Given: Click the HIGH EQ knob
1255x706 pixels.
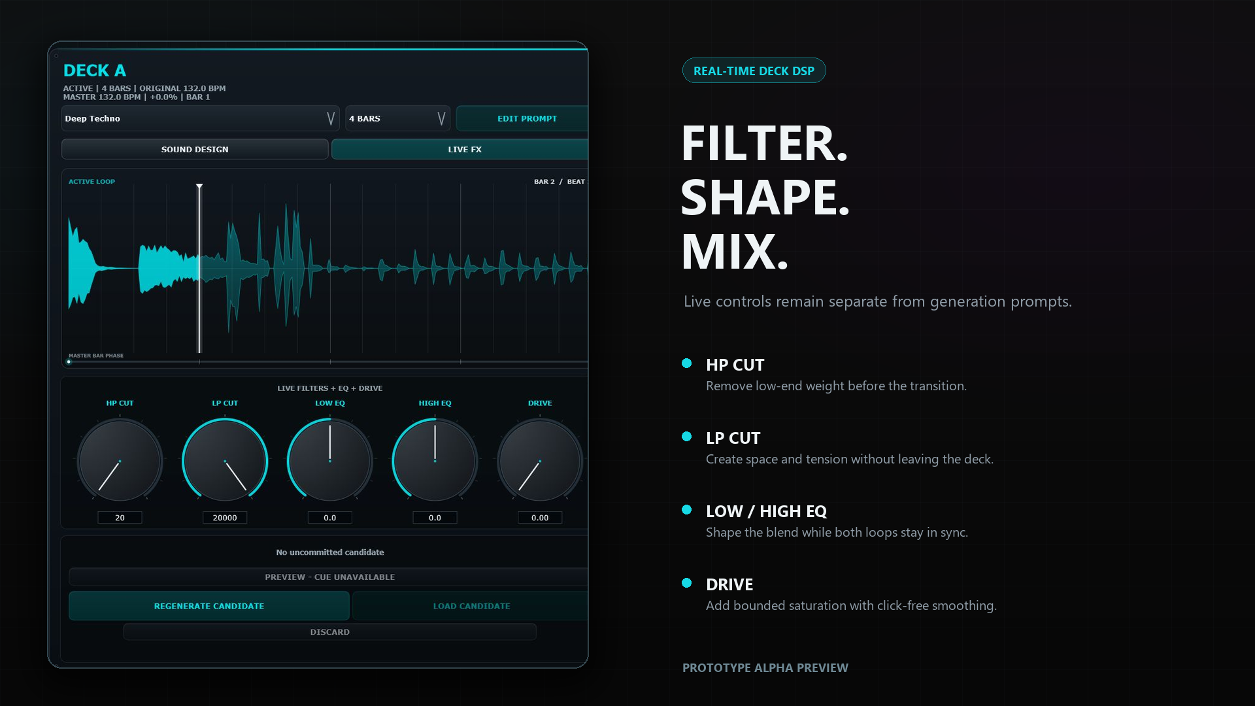Looking at the screenshot, I should [x=435, y=461].
